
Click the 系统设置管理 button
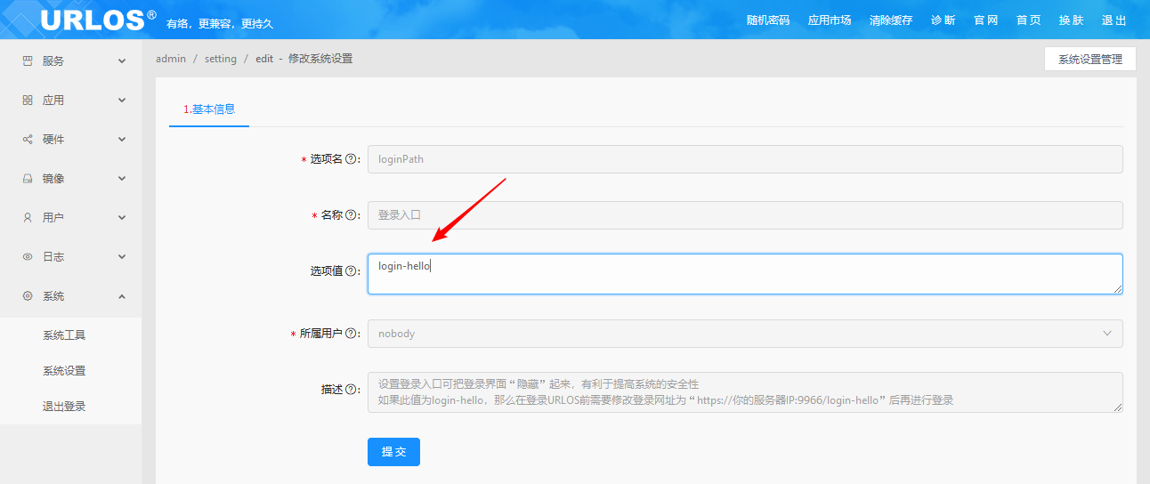1089,60
